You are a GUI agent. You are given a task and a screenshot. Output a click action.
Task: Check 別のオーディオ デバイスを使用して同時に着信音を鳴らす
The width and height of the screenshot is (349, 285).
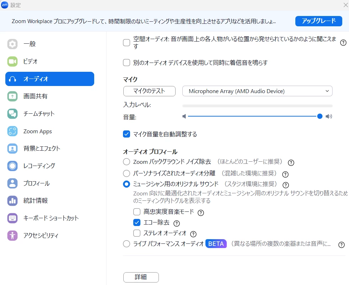(x=127, y=63)
